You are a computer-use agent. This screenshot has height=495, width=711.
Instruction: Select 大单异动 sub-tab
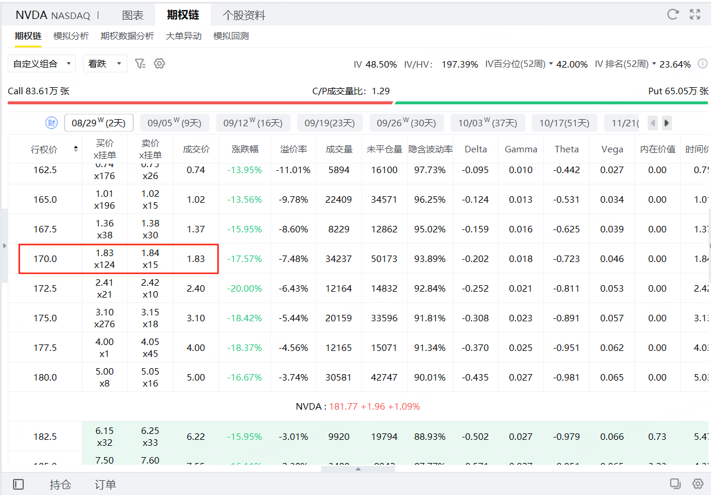coord(184,36)
